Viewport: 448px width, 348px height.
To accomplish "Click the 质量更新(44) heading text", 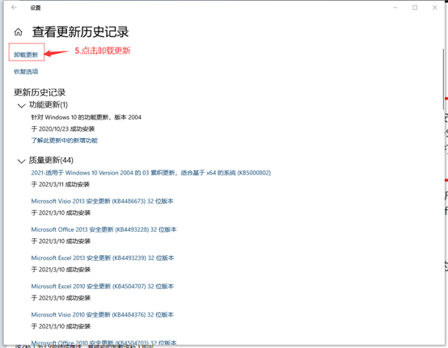I will click(51, 161).
